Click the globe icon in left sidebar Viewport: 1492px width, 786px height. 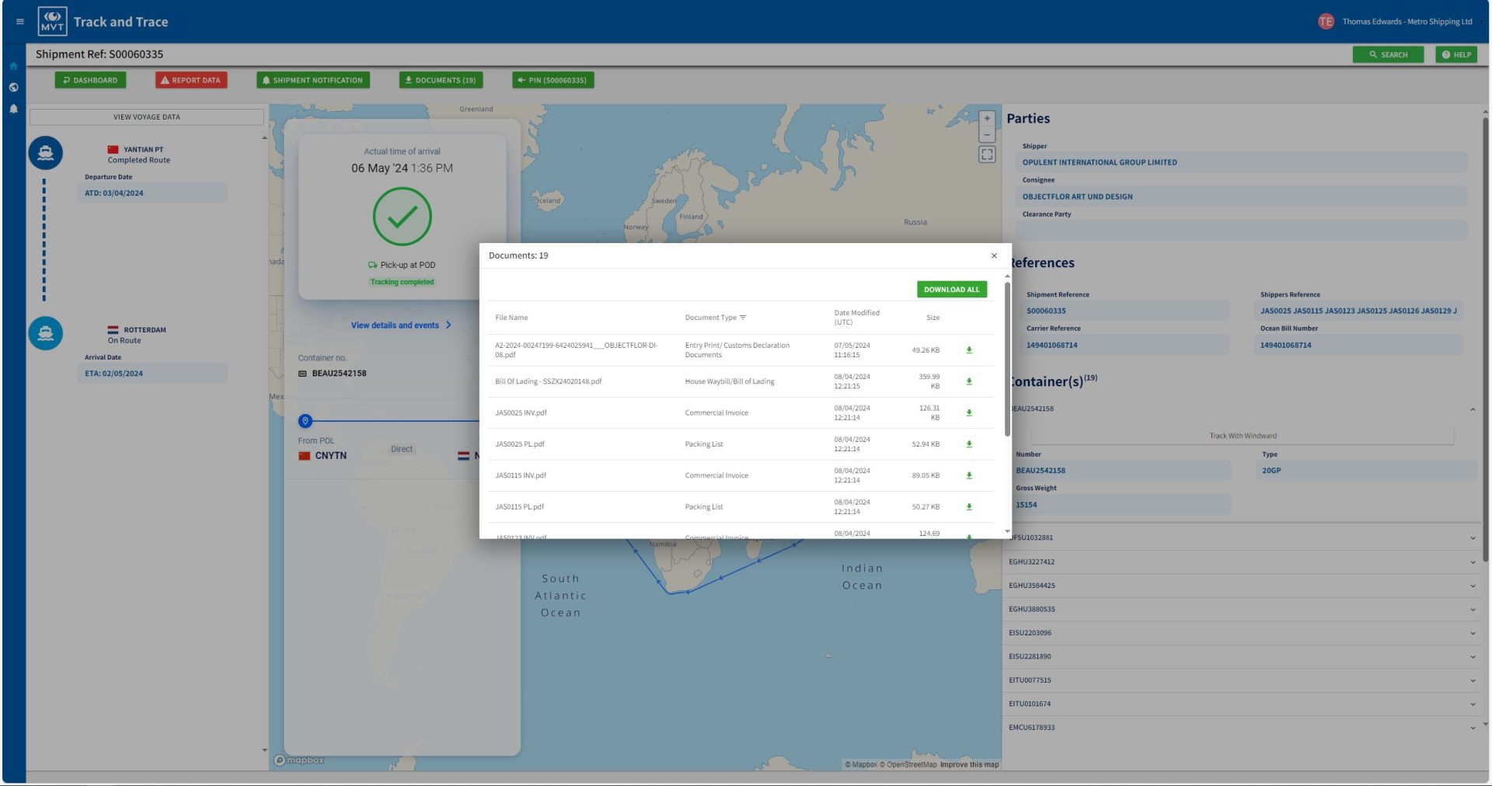13,87
